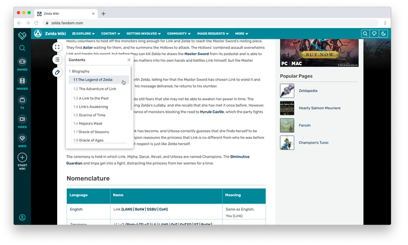408x245 pixels.
Task: Select 1.2 The Adventure of Link entry
Action: coord(95,89)
